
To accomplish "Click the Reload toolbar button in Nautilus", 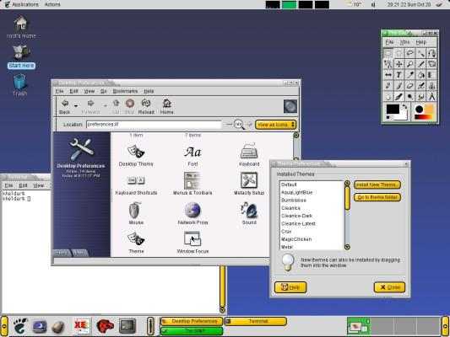I will (146, 106).
